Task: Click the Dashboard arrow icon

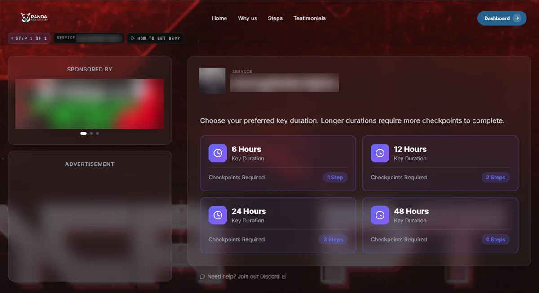Action: point(517,18)
